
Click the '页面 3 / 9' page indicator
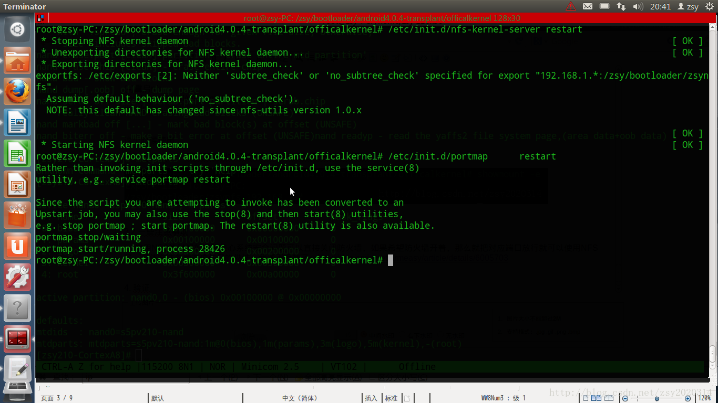click(57, 398)
